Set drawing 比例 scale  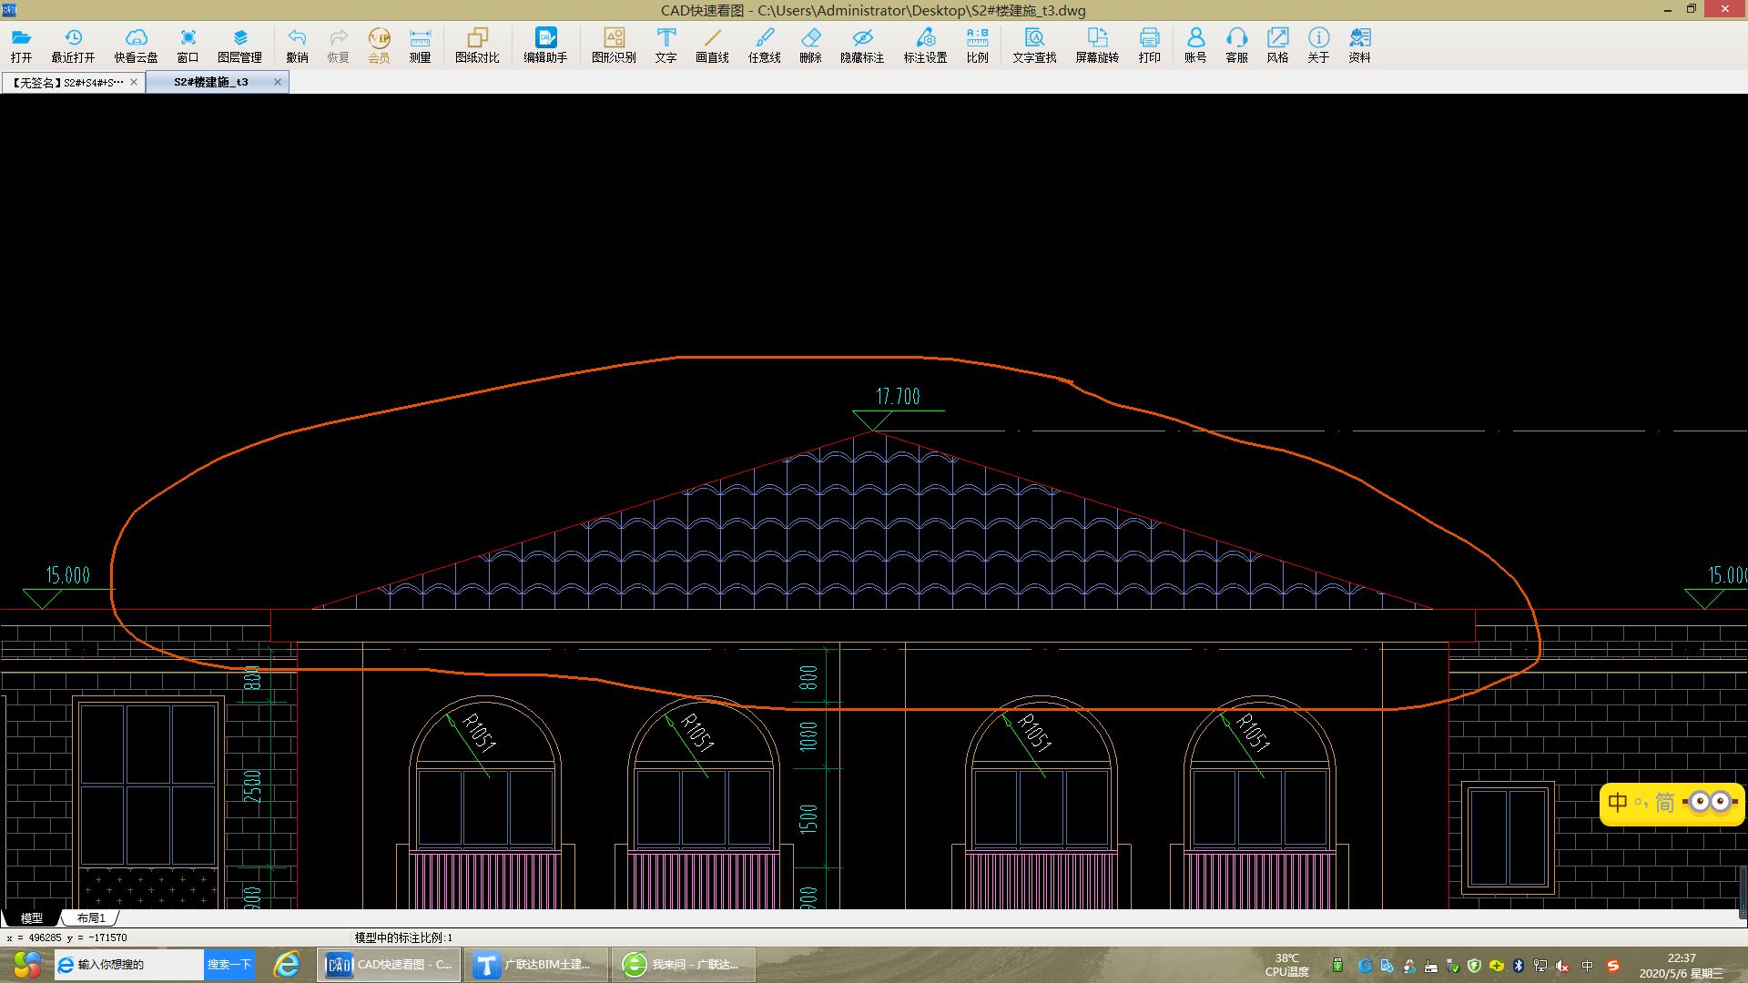click(x=977, y=46)
